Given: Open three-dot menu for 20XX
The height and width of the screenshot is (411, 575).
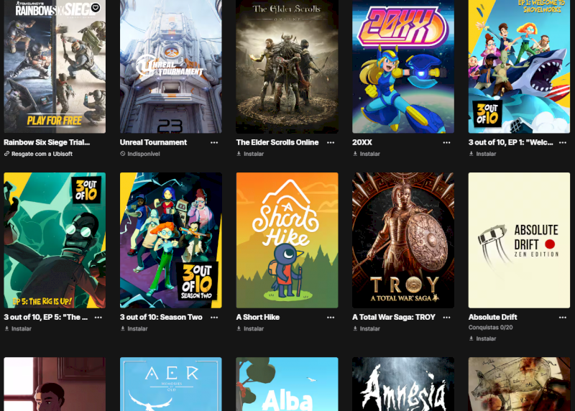Looking at the screenshot, I should coord(446,142).
